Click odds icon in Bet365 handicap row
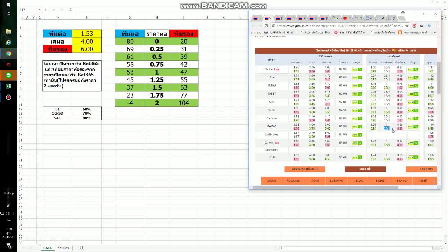This screenshot has height=252, width=448. click(x=411, y=127)
